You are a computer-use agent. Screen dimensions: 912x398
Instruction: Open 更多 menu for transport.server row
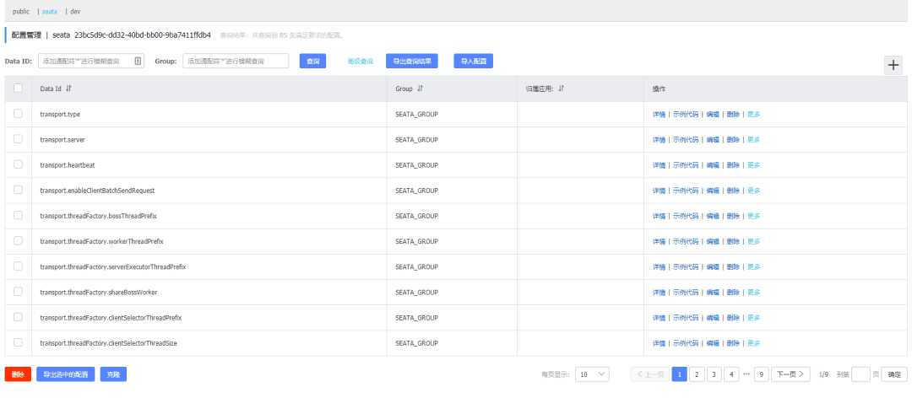[x=753, y=140]
